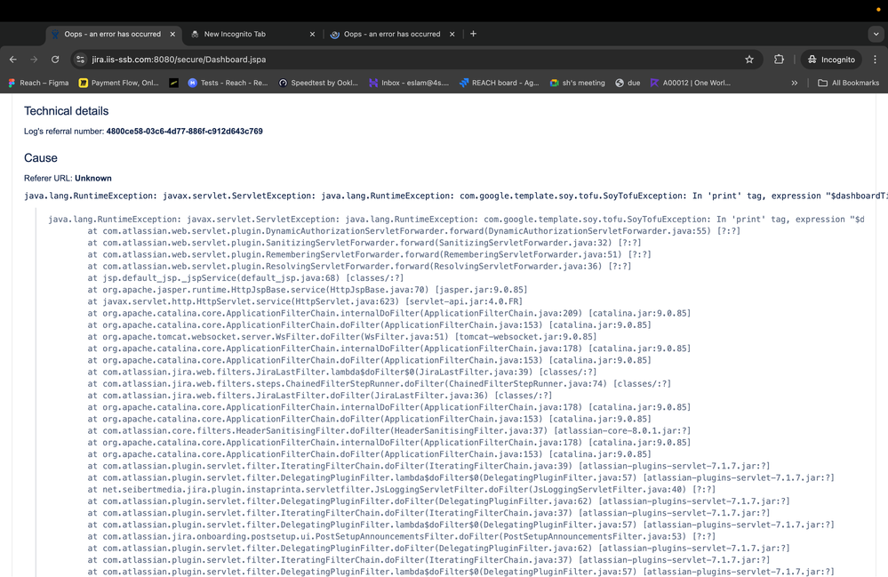
Task: Open a new tab with the plus button
Action: 473,34
